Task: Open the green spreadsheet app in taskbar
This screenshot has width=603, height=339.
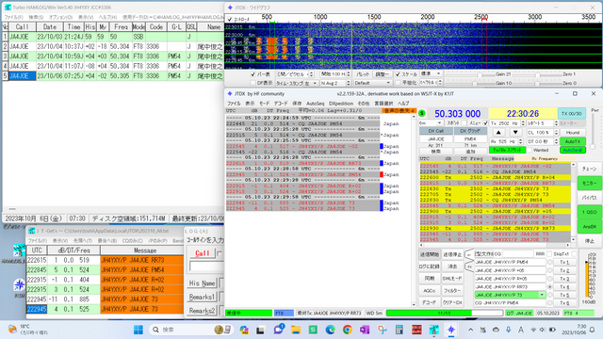Action: pyautogui.click(x=313, y=330)
